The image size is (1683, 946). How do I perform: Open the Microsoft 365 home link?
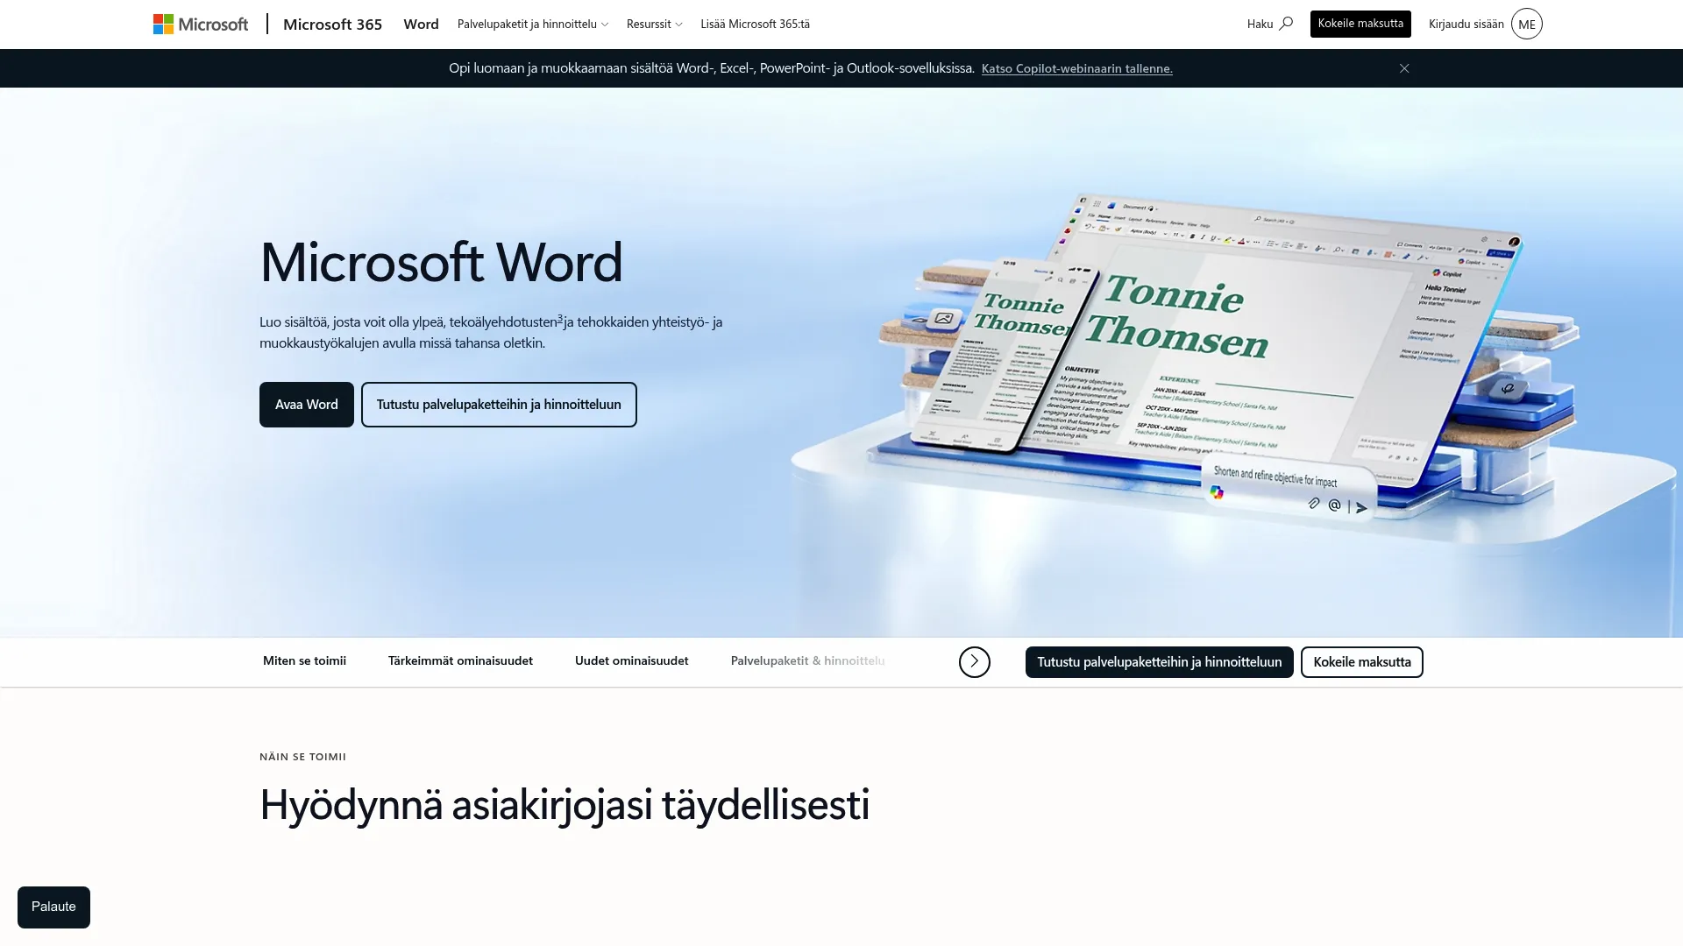coord(332,25)
